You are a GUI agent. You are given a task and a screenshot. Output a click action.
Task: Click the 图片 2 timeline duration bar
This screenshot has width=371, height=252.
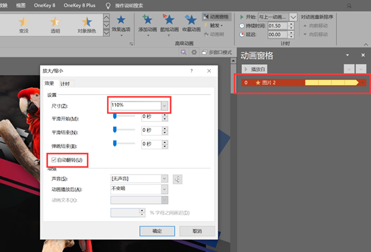331,82
